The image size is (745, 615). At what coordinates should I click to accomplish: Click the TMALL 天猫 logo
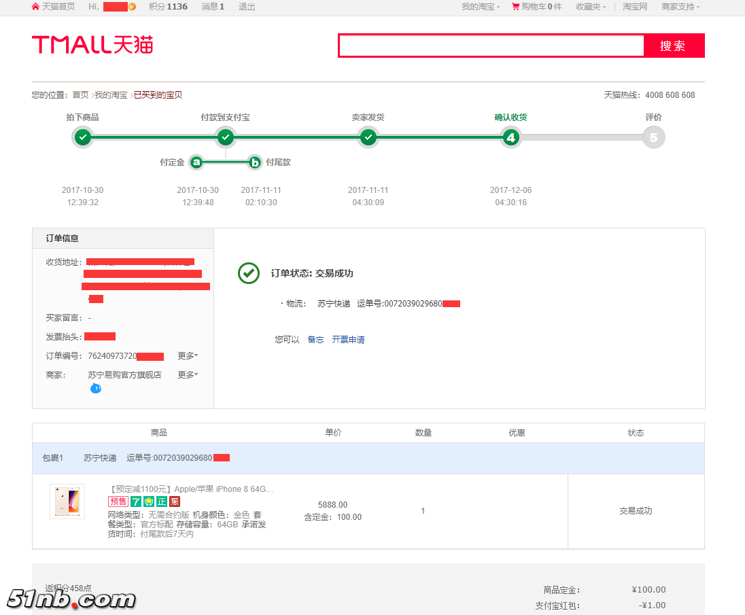(92, 45)
